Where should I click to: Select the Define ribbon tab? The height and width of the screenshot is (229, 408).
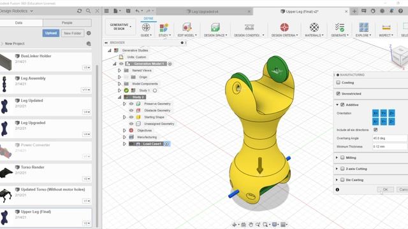tap(149, 18)
